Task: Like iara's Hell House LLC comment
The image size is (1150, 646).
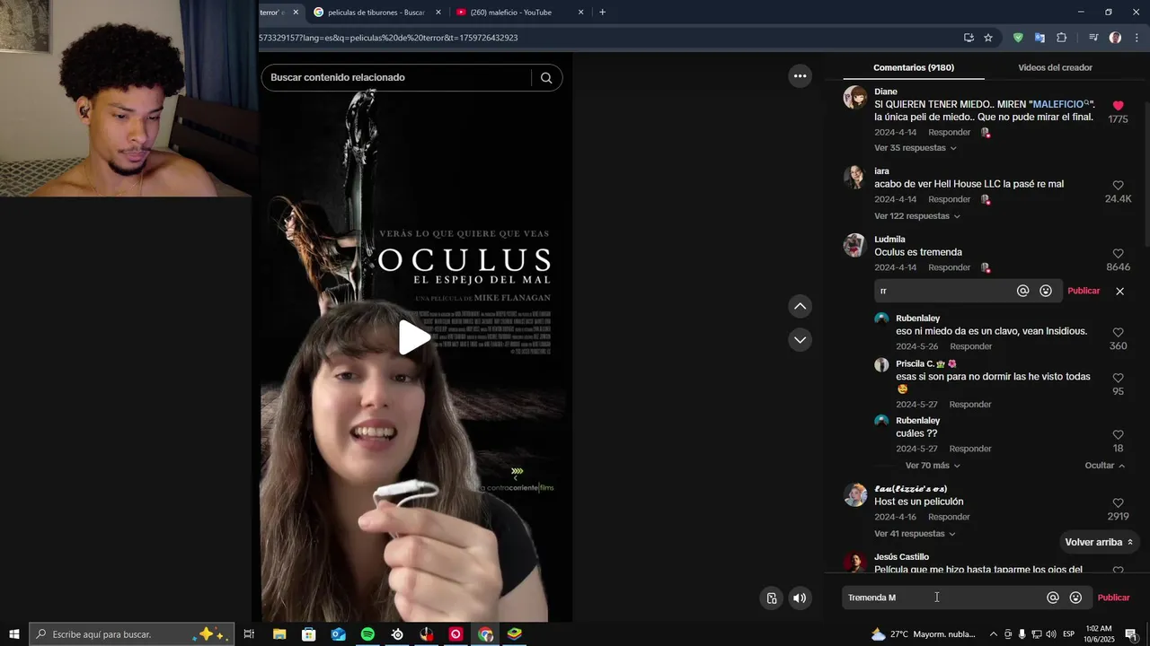Action: pyautogui.click(x=1118, y=186)
